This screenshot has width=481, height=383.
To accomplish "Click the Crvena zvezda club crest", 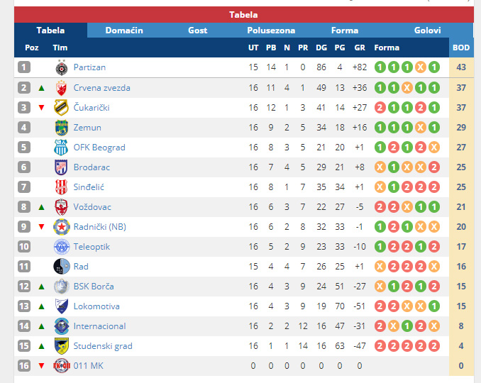I will coord(61,88).
